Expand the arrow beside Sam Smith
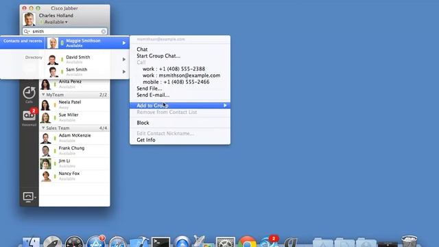Screen dimensions: 439x247 (x=123, y=71)
